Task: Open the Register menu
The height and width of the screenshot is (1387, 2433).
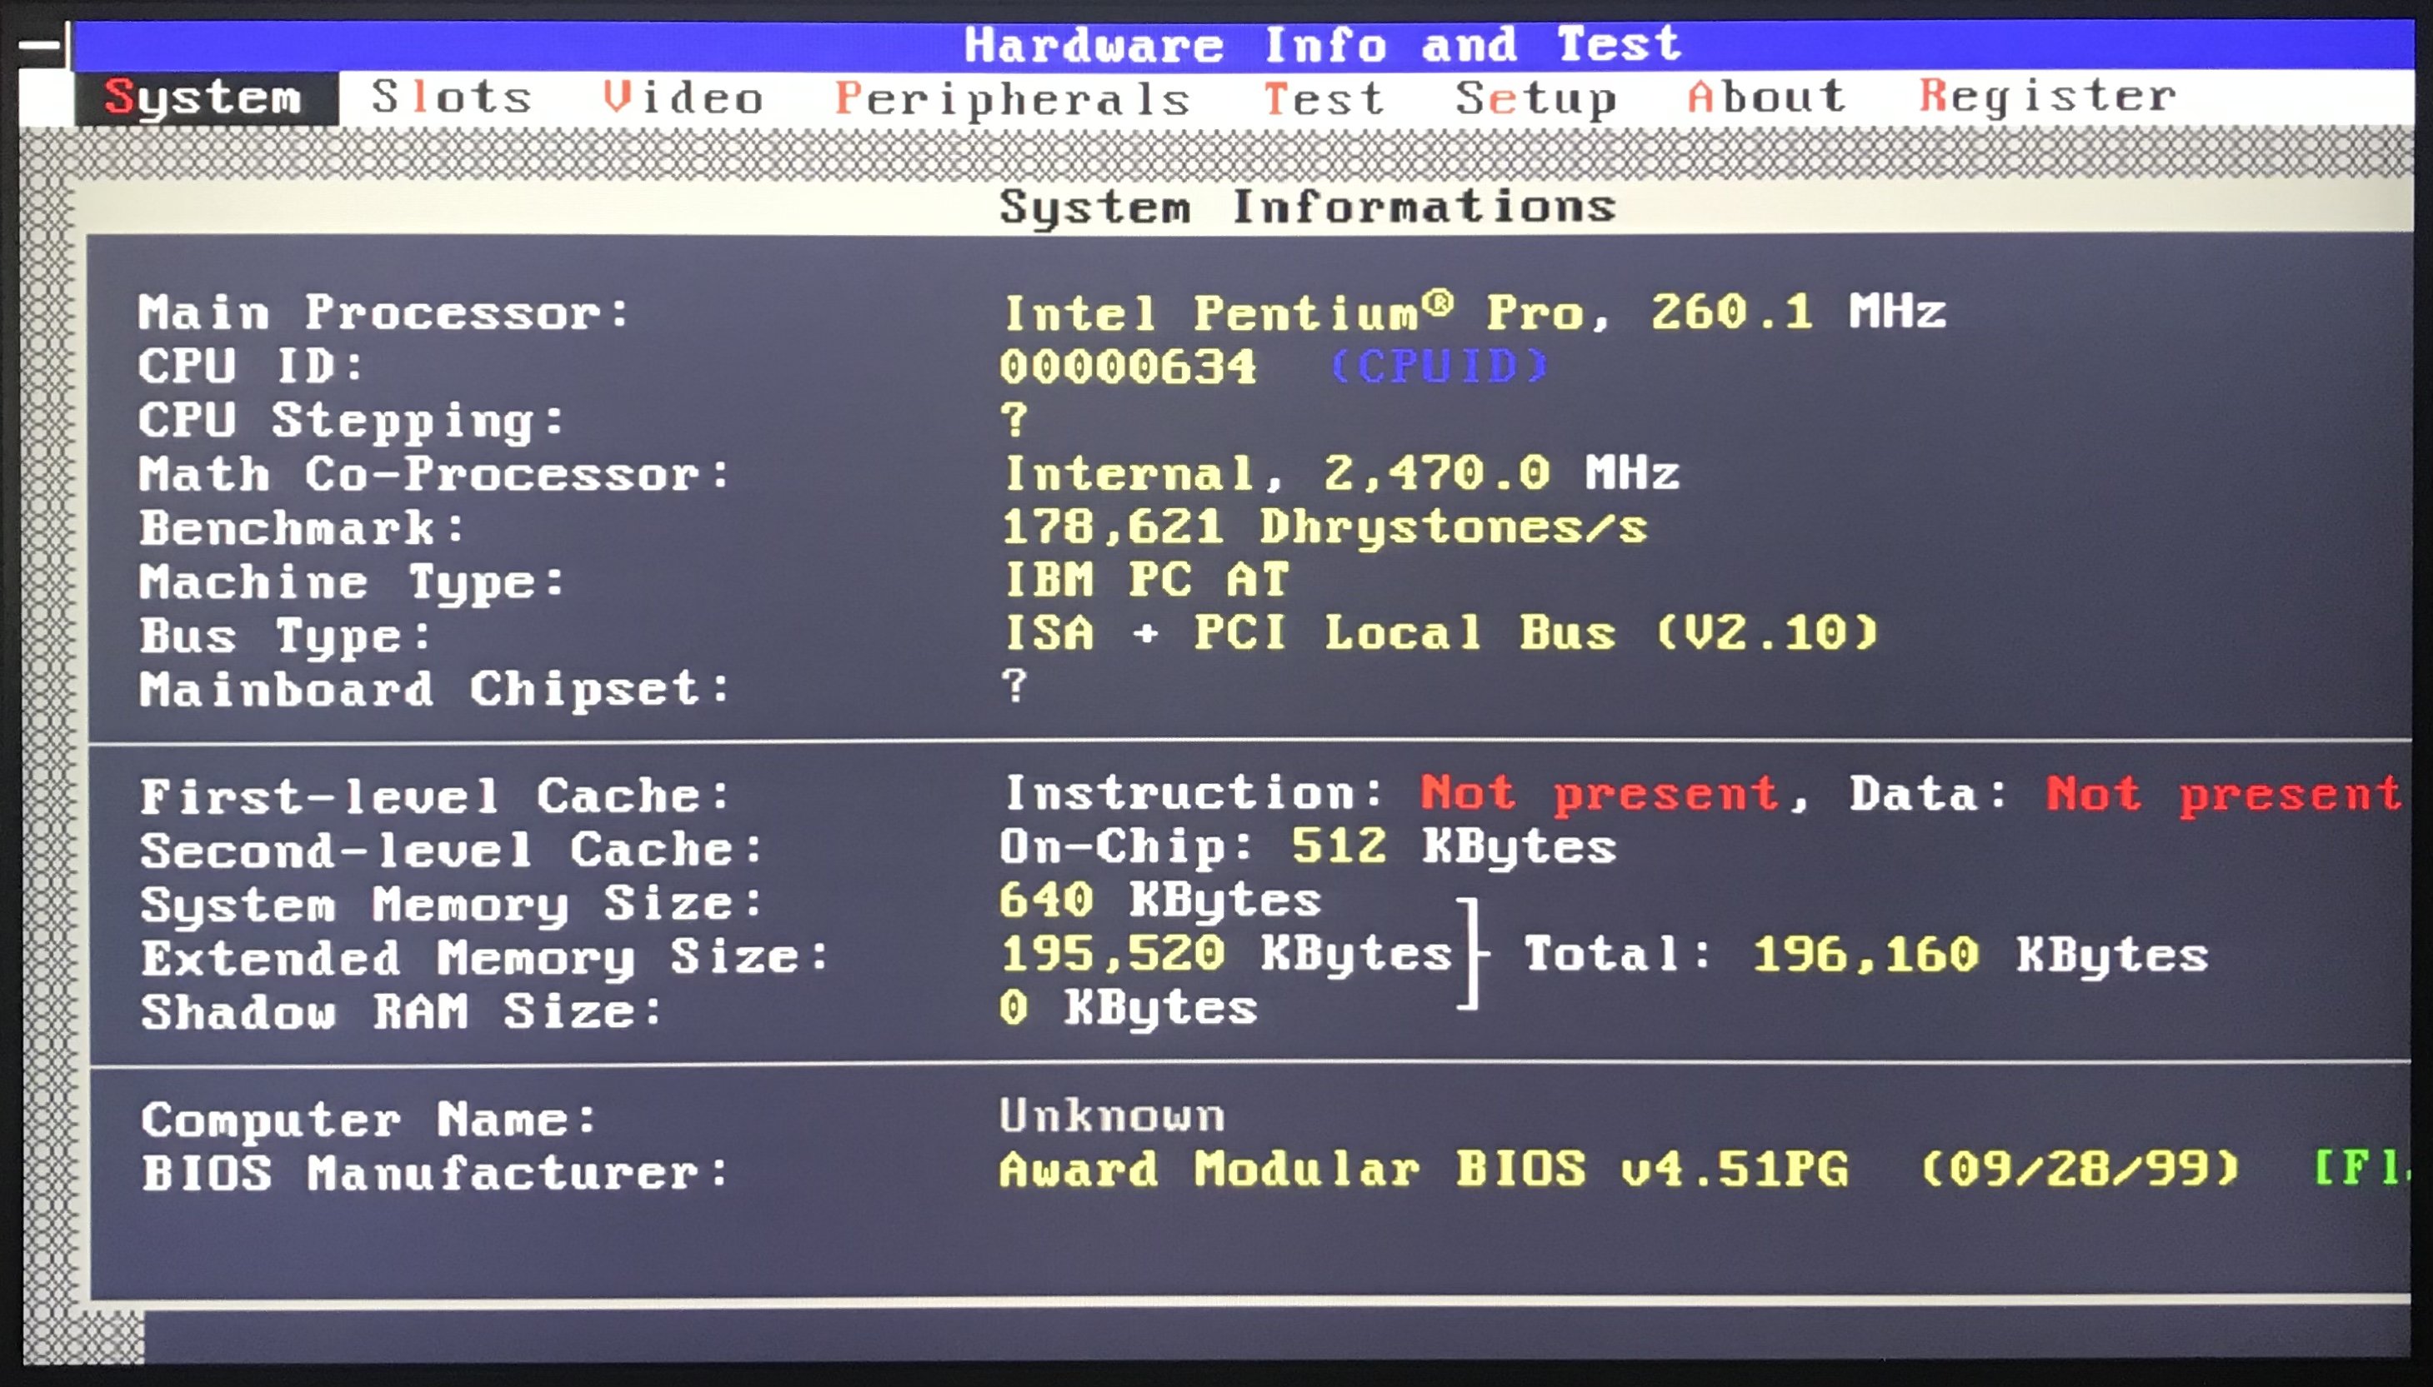Action: point(2047,96)
